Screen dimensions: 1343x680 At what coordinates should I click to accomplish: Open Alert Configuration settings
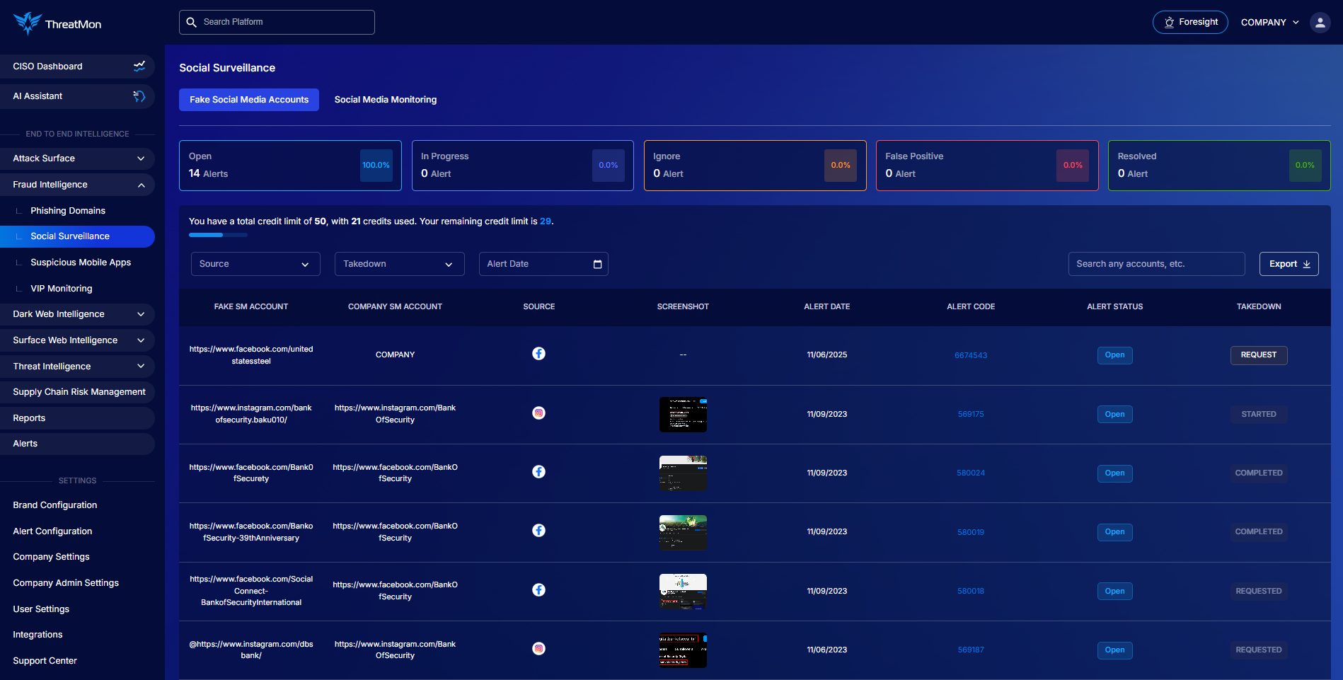click(x=52, y=531)
